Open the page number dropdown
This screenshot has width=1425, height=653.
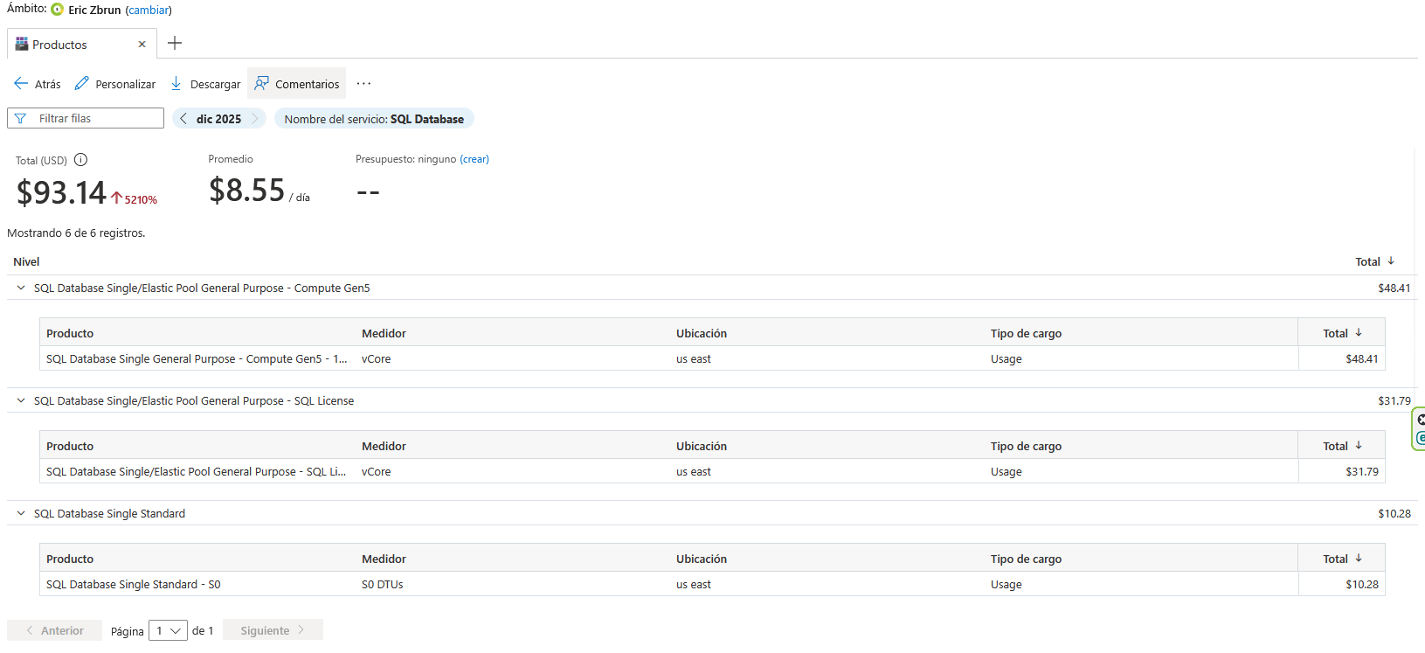[168, 630]
